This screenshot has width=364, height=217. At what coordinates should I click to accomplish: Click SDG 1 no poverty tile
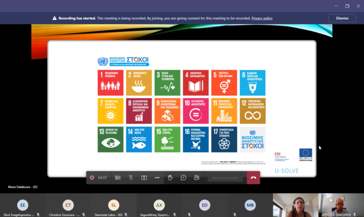(x=111, y=83)
